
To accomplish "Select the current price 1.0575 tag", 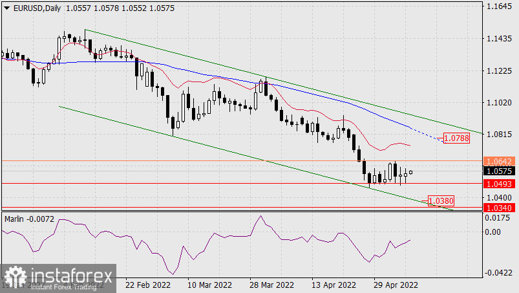I will coord(500,171).
